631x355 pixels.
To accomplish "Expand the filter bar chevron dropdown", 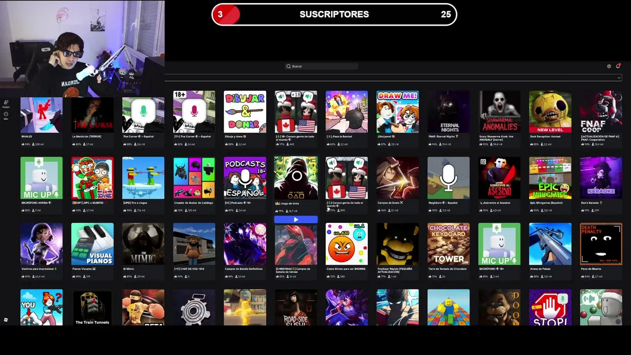I will coord(619,78).
